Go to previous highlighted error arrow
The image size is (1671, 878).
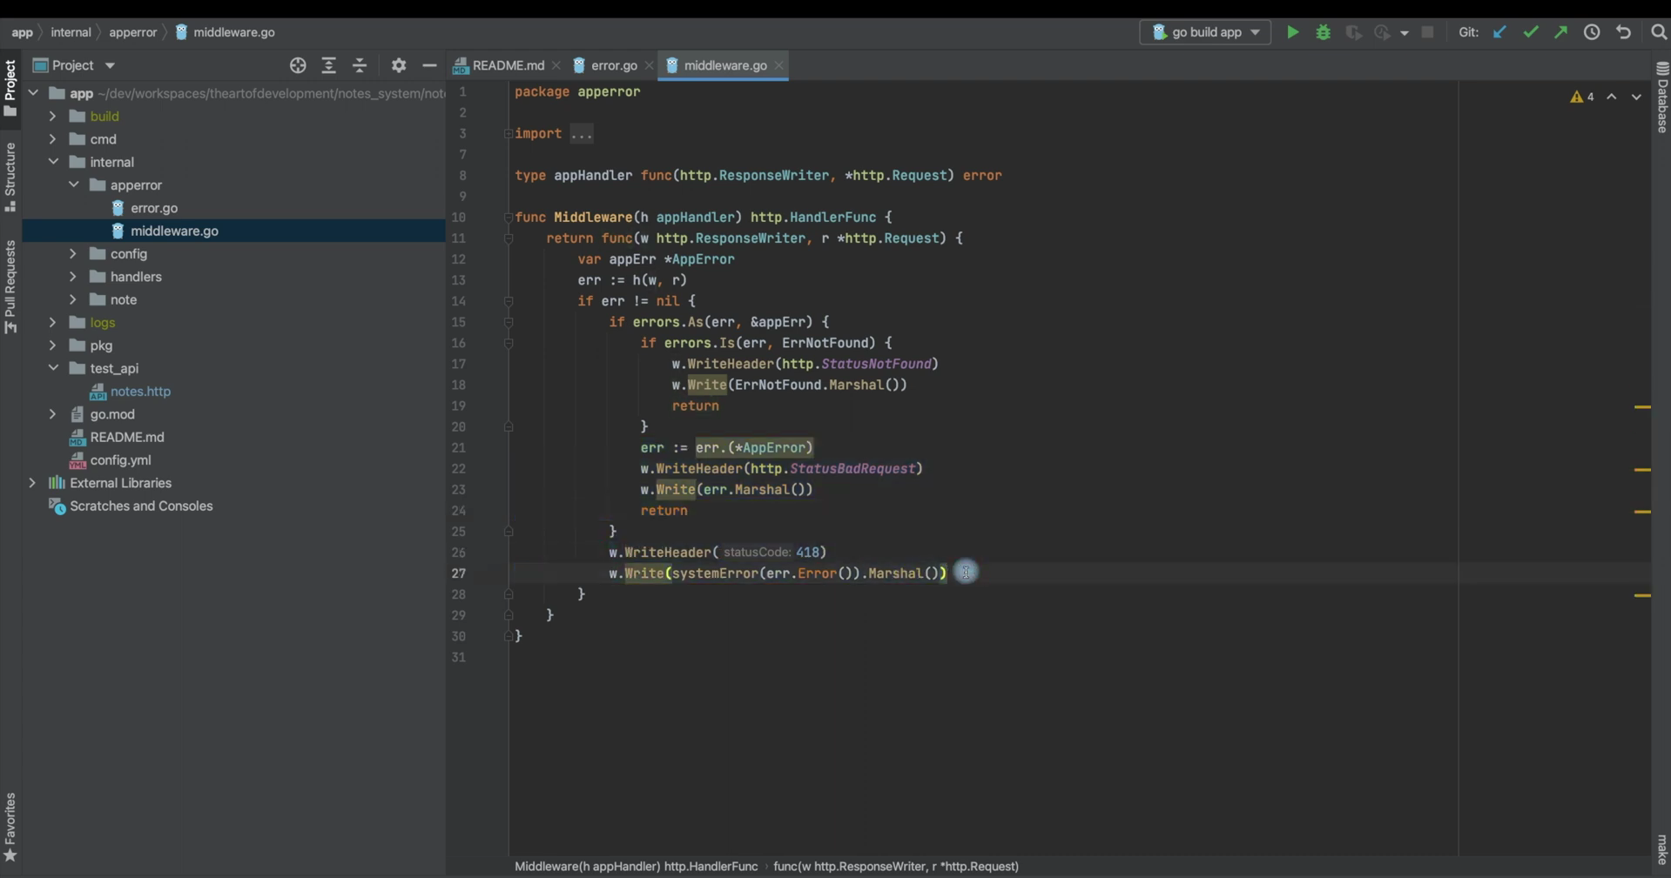click(x=1612, y=97)
